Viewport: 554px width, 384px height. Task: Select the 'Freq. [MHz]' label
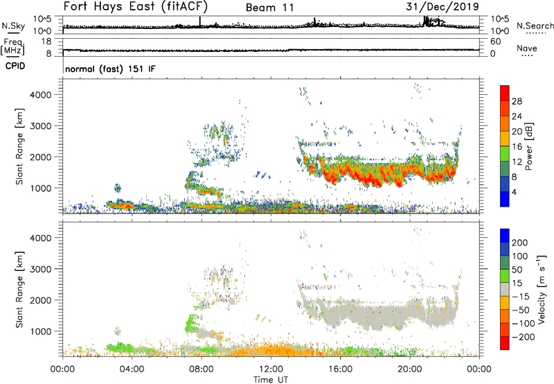click(x=13, y=46)
